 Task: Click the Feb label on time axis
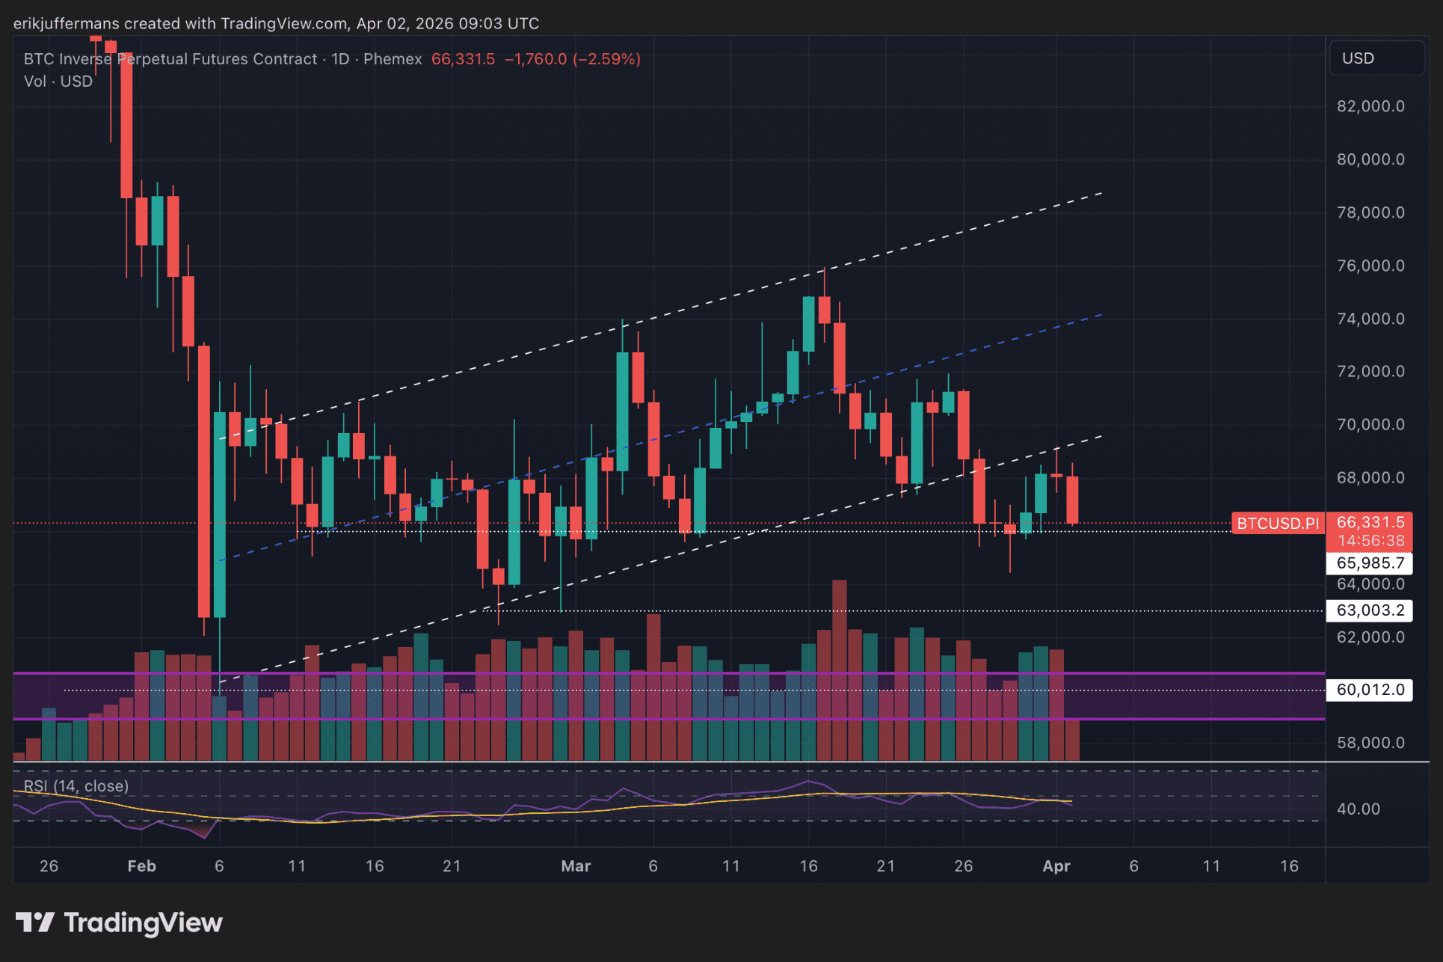pos(141,866)
